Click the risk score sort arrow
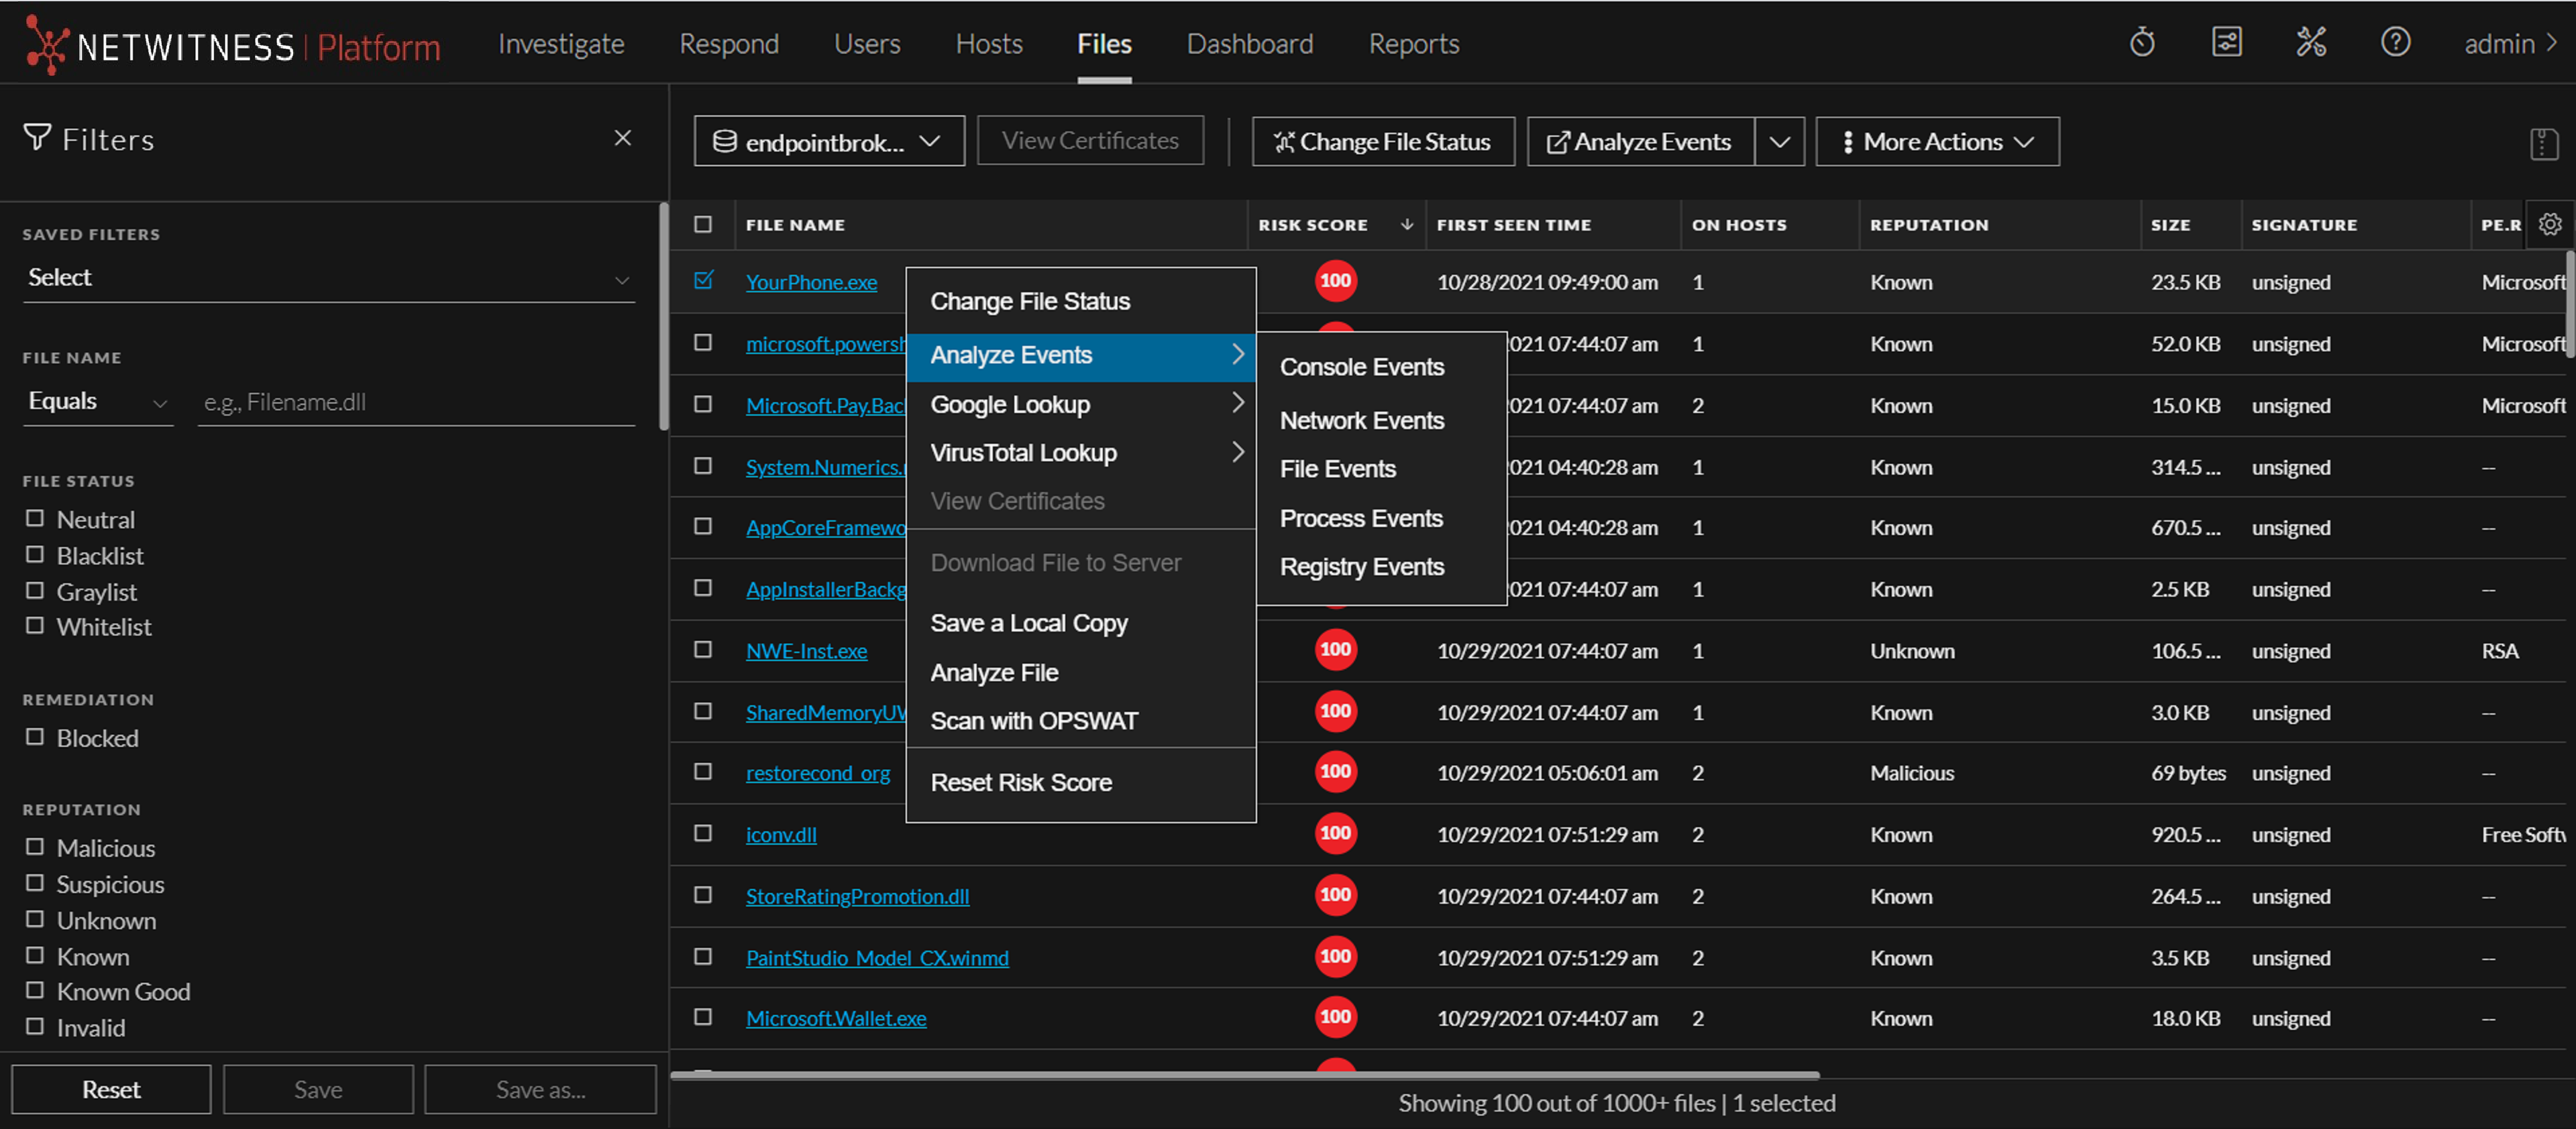The image size is (2576, 1129). (x=1406, y=225)
